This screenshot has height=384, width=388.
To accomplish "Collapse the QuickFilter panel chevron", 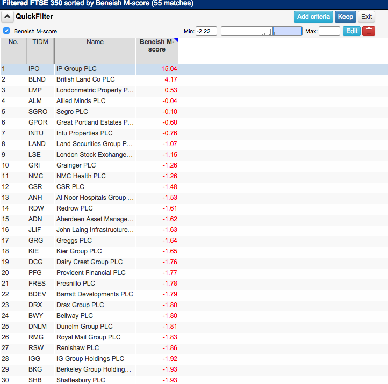I will pyautogui.click(x=7, y=17).
